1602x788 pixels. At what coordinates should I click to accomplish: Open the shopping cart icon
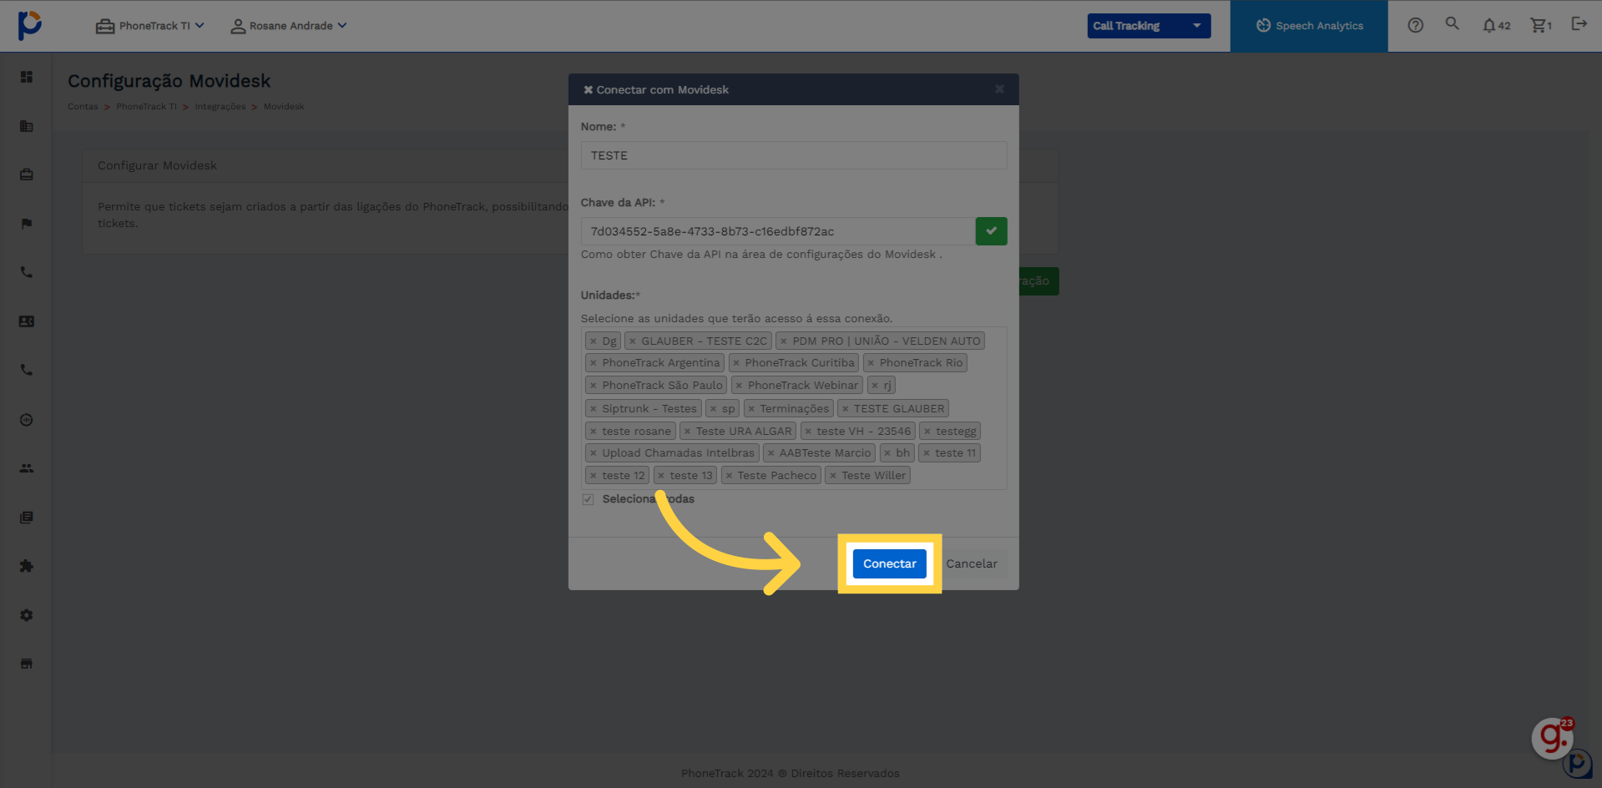pyautogui.click(x=1541, y=26)
